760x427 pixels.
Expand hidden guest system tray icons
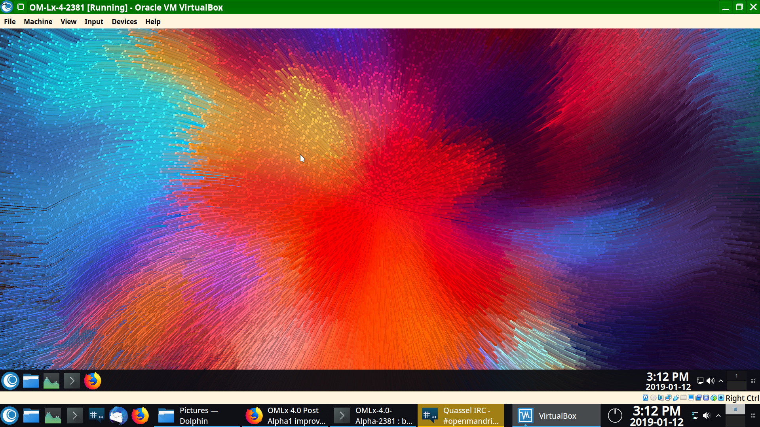tap(721, 381)
